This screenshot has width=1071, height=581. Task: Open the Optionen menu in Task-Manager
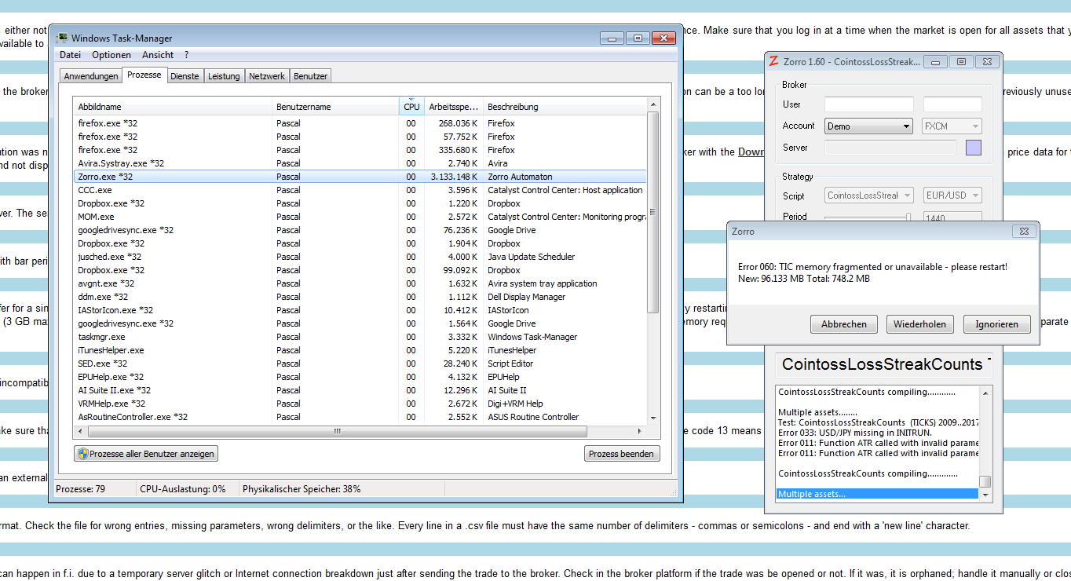[111, 55]
